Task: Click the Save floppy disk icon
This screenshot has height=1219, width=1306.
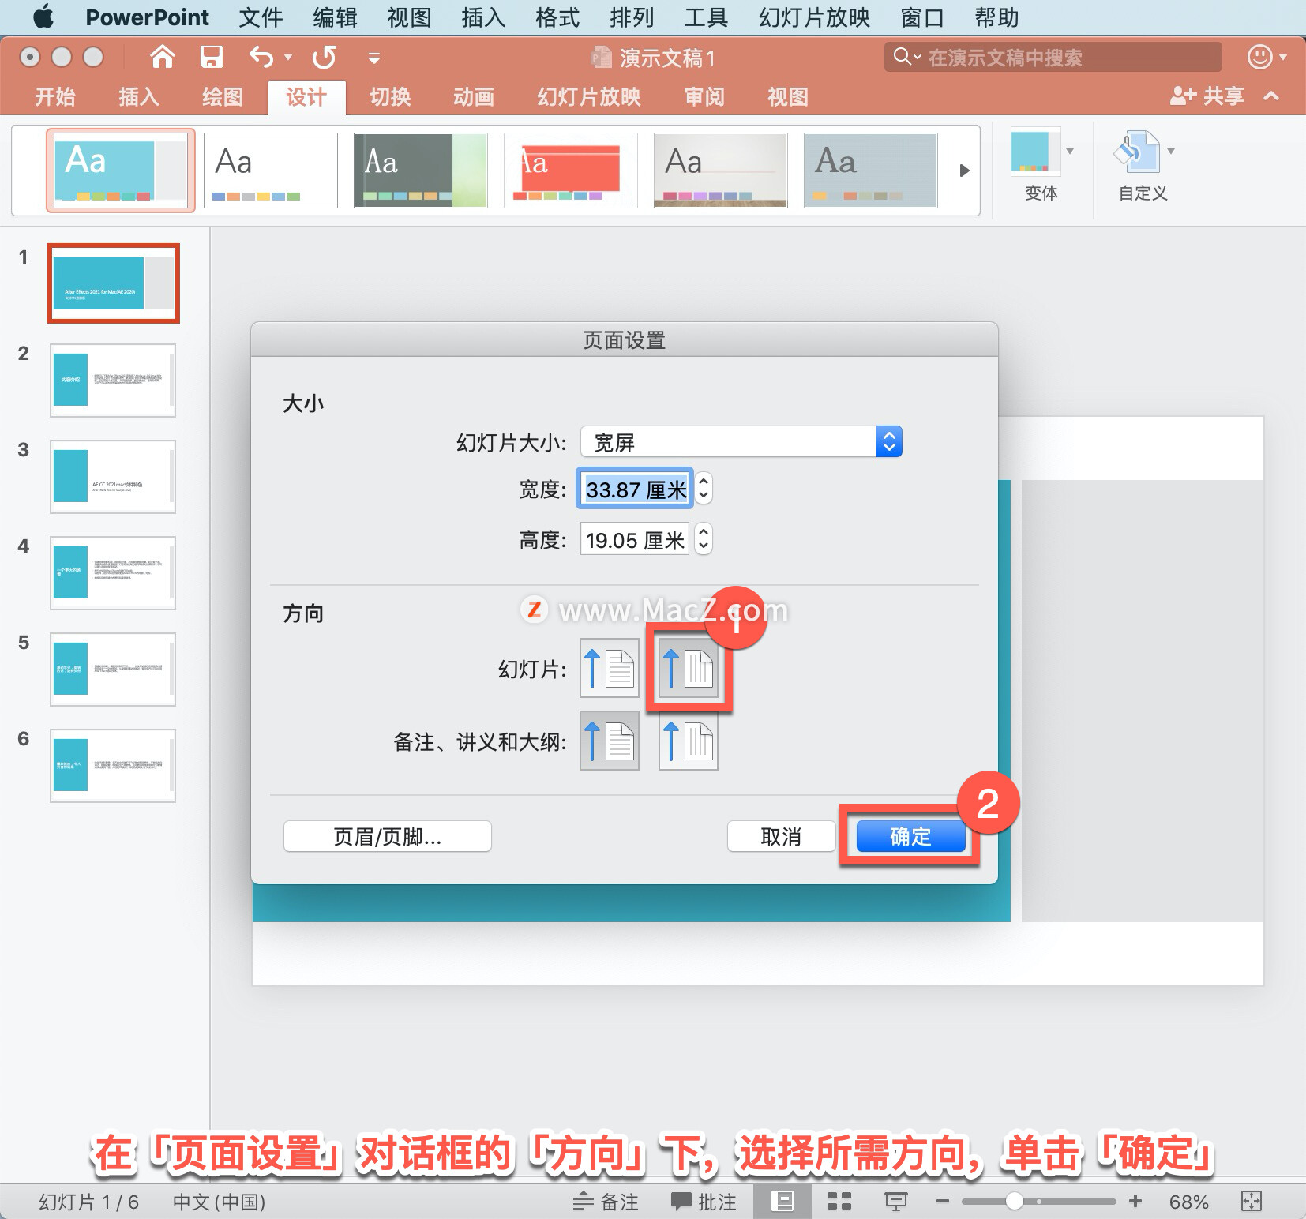Action: coord(211,57)
